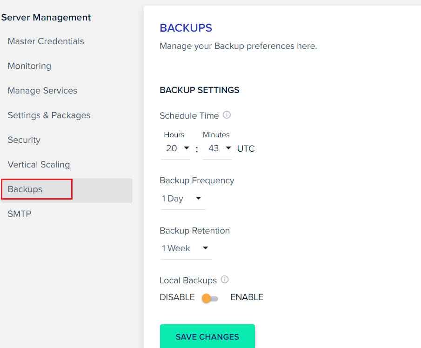The image size is (421, 348).
Task: Open the Hours dropdown showing 20
Action: [x=175, y=148]
